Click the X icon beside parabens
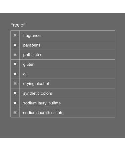The width and height of the screenshot is (125, 150). [x=15, y=45]
